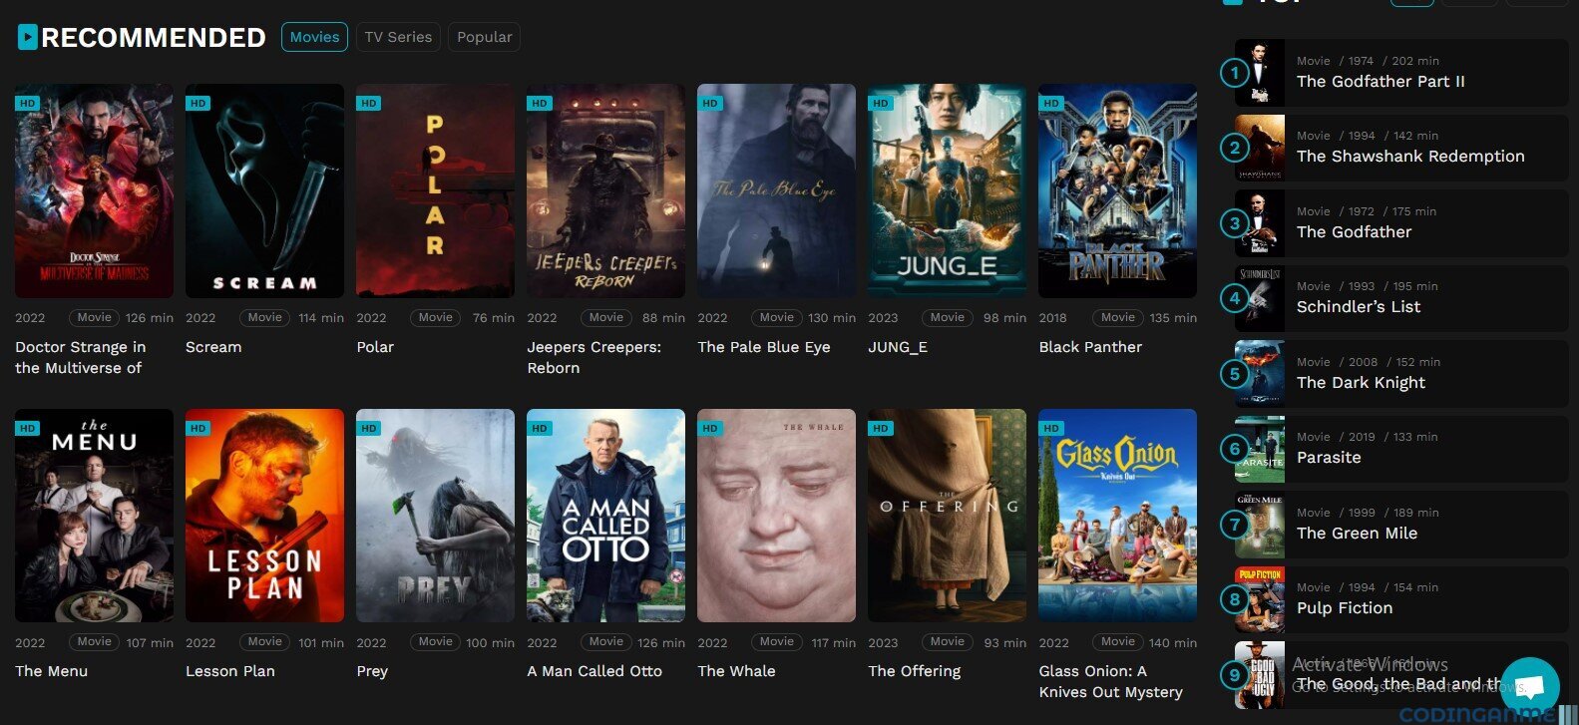Open the Polar movie poster
This screenshot has width=1579, height=725.
tap(435, 190)
